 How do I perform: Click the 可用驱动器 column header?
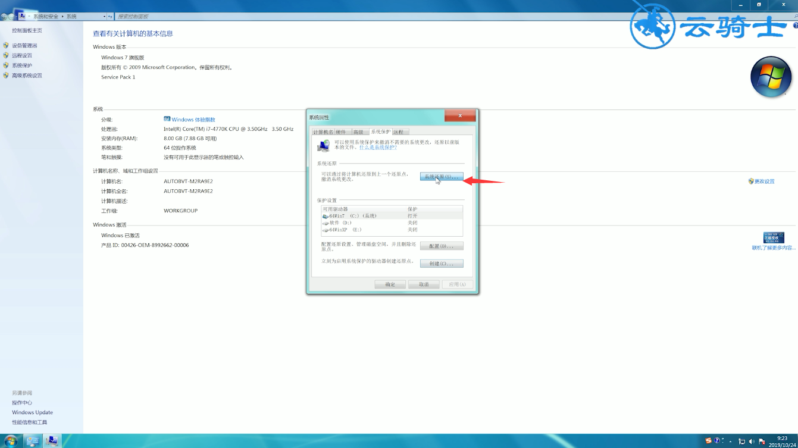pos(363,209)
